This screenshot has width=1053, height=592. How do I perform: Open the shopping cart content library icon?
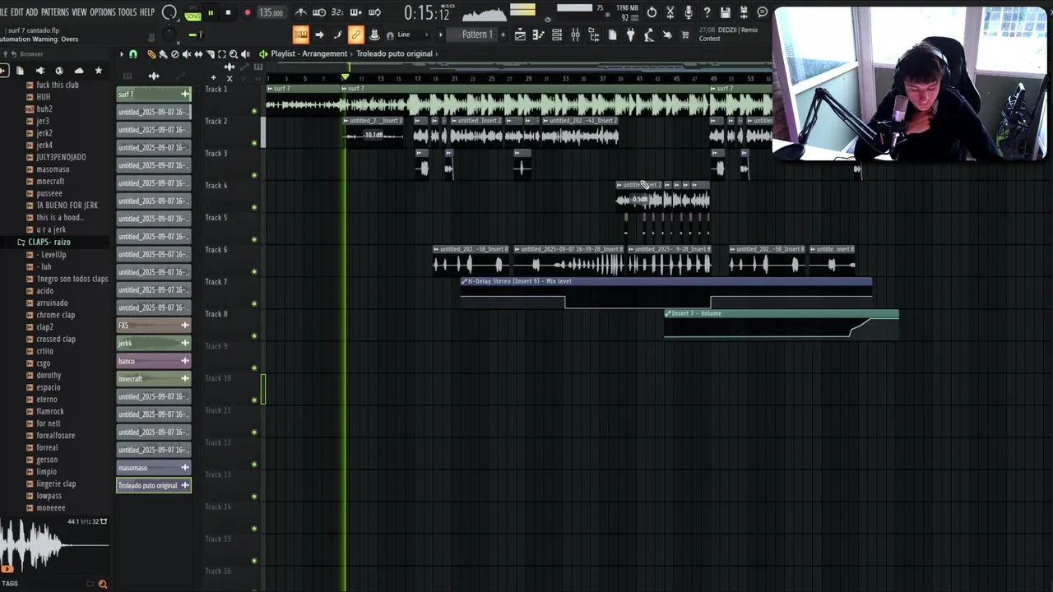click(685, 35)
